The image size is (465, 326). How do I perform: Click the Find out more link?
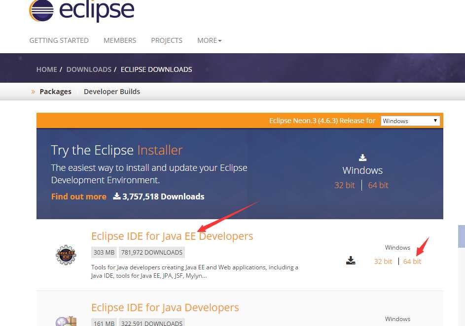78,196
